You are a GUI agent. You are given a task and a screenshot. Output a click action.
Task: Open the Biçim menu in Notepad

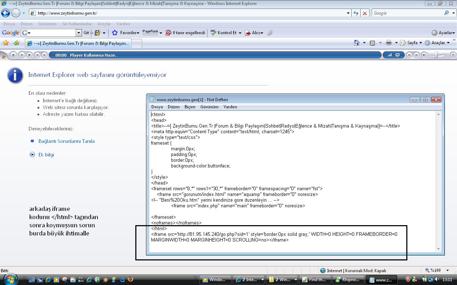coord(190,107)
